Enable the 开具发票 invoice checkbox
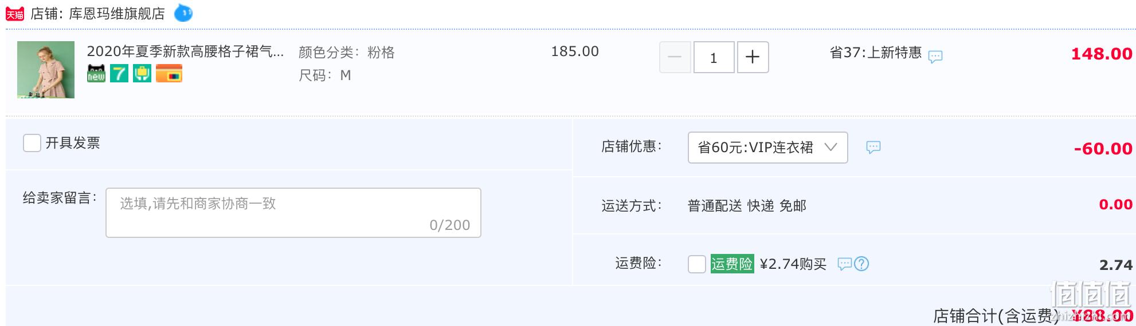This screenshot has height=326, width=1136. coord(32,143)
